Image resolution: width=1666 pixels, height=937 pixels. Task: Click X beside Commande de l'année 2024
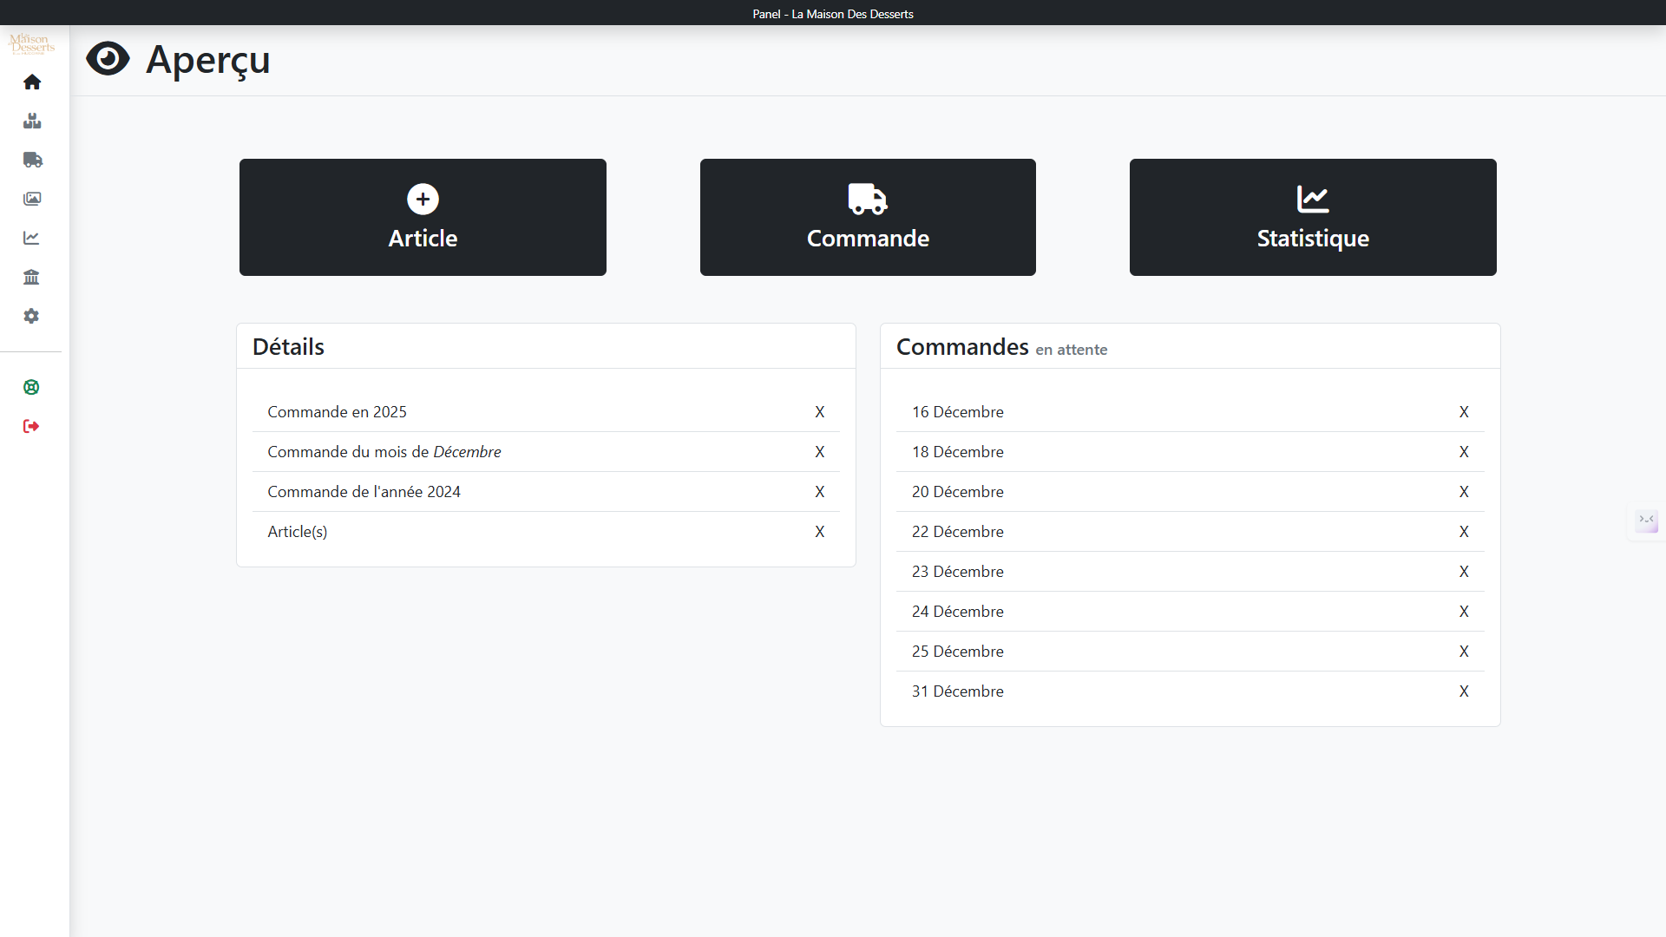pyautogui.click(x=819, y=492)
